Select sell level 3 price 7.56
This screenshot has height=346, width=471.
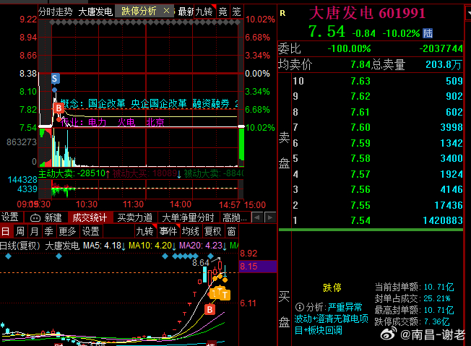tap(360, 189)
